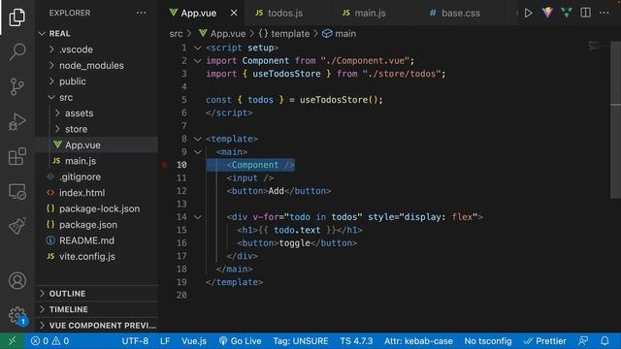Expand the public folder
This screenshot has width=621, height=349.
click(x=51, y=81)
